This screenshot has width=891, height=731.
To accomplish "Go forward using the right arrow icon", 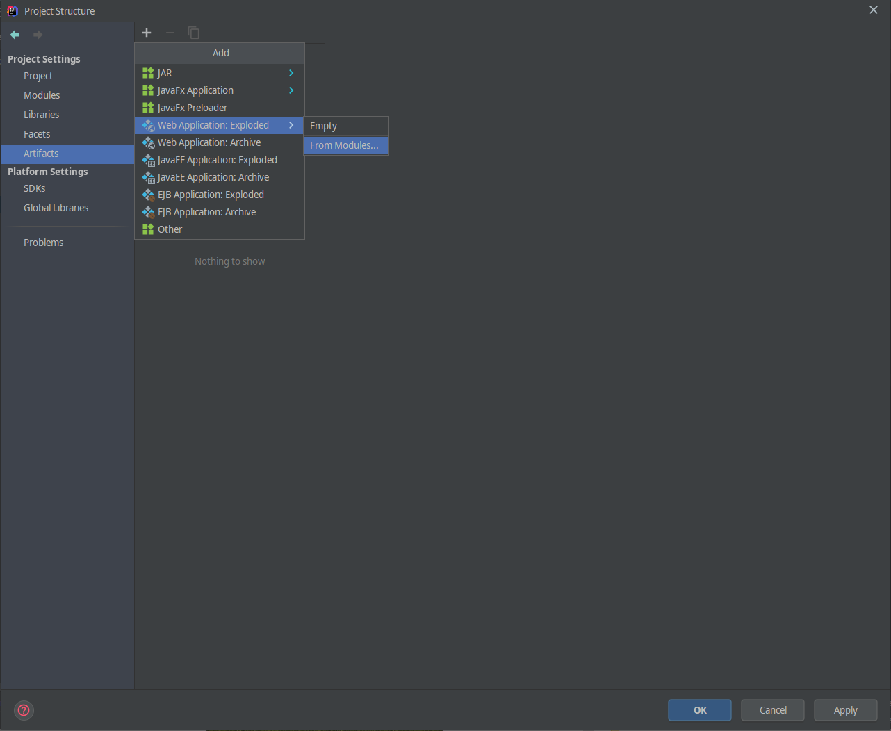I will point(38,35).
